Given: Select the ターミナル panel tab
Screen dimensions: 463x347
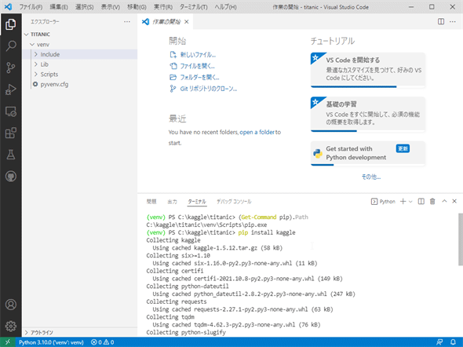Looking at the screenshot, I should 197,202.
